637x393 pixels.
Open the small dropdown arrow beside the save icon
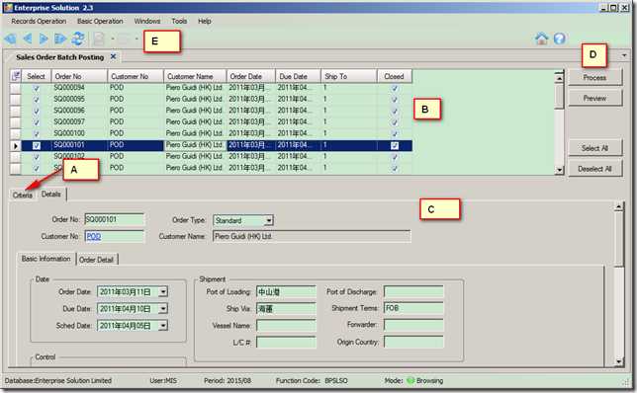(x=113, y=39)
